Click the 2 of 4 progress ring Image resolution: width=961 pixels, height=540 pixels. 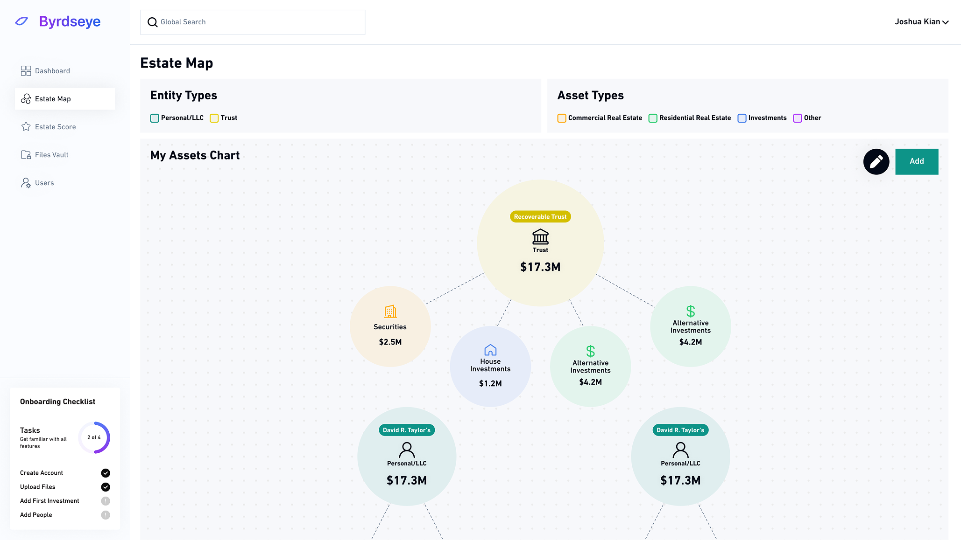click(x=94, y=437)
